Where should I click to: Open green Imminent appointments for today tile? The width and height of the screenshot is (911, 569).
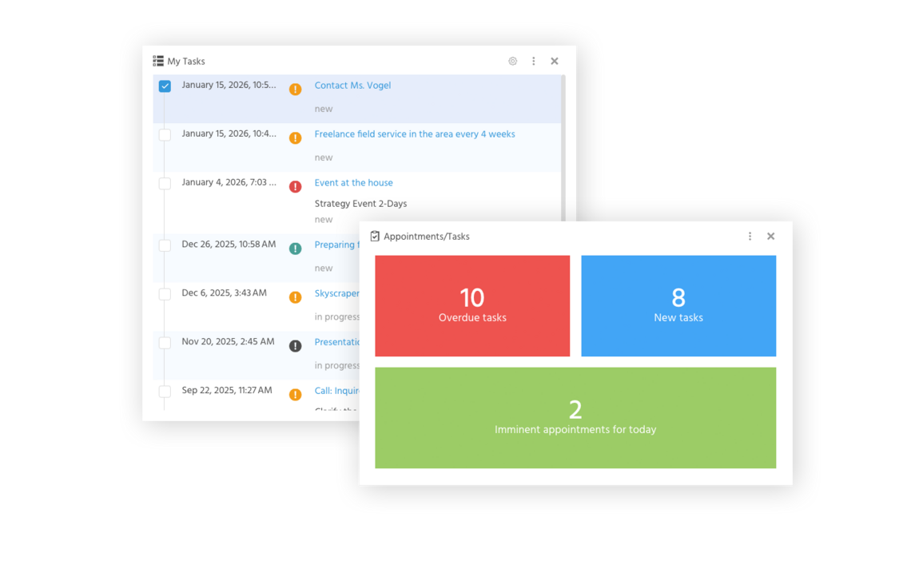[x=575, y=418]
